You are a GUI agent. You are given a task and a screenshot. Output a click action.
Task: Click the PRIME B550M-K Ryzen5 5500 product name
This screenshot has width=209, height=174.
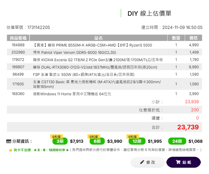[x=92, y=45]
